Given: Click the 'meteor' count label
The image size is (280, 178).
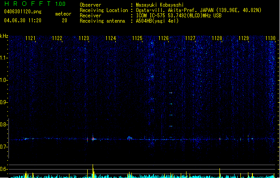Looking at the screenshot, I should coord(63,14).
